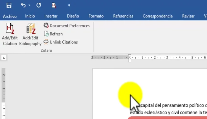The width and height of the screenshot is (207, 119).
Task: Switch to the Revisar tab
Action: click(188, 16)
